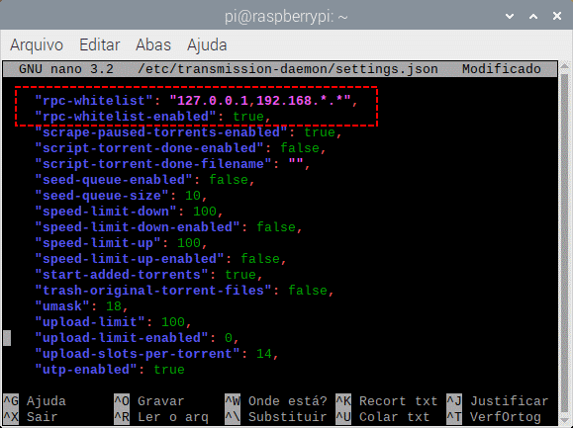Click the rpc-whitelist IP address value

point(260,101)
